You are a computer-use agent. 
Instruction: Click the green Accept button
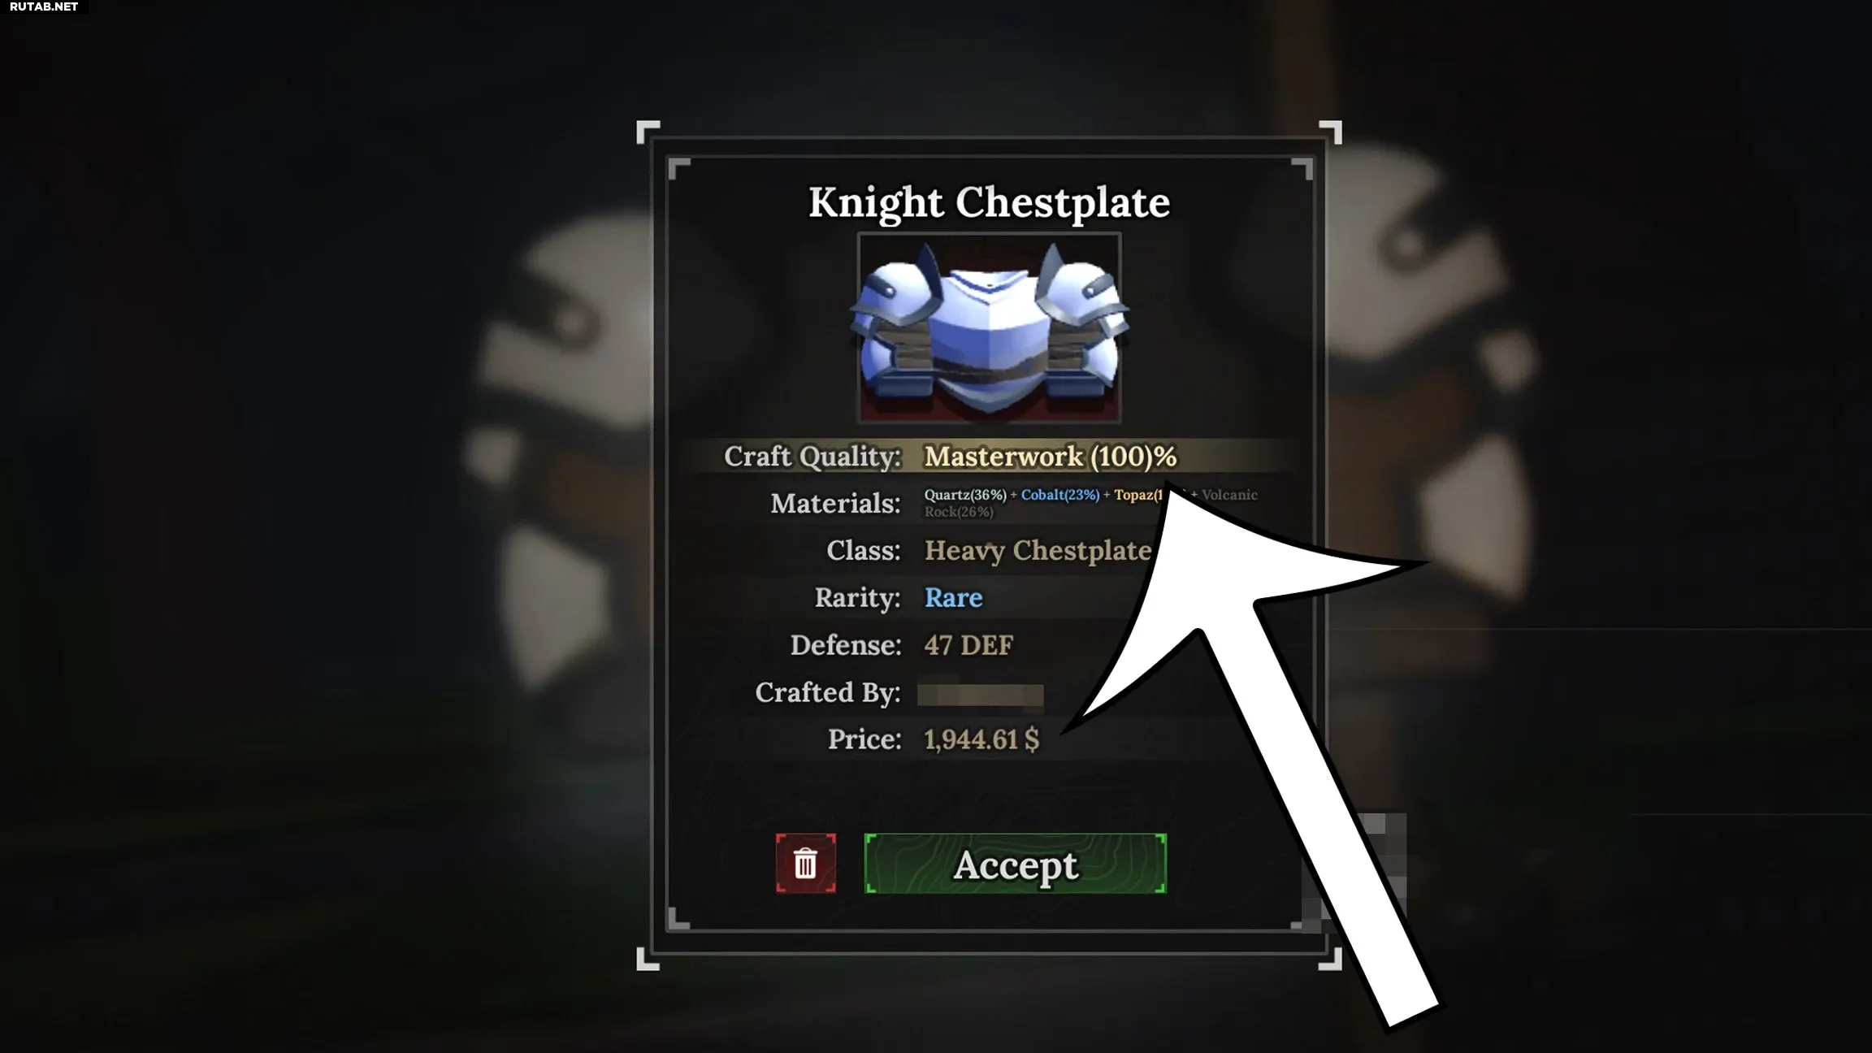[x=1016, y=864]
